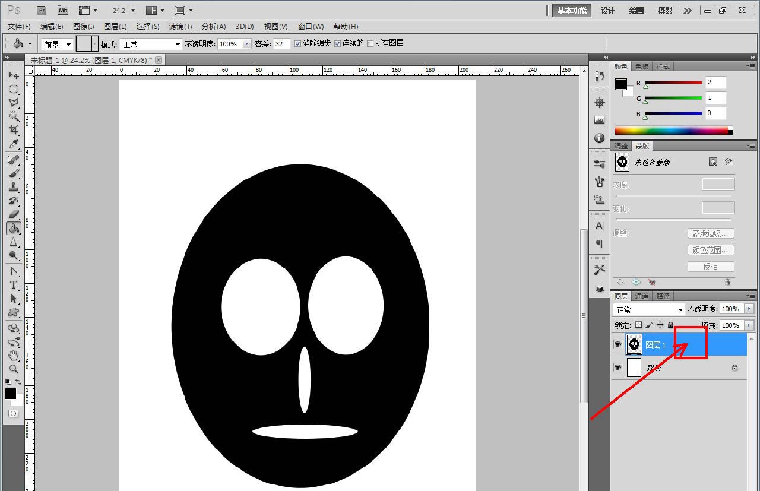Open the History panel icon
Viewport: 760px width, 491px height.
tap(599, 76)
